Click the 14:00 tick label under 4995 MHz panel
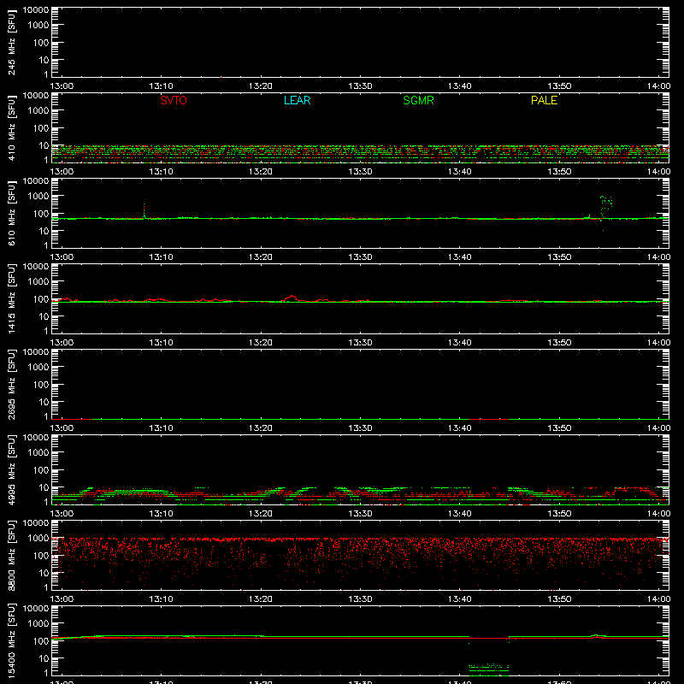Image resolution: width=684 pixels, height=684 pixels. pyautogui.click(x=658, y=514)
